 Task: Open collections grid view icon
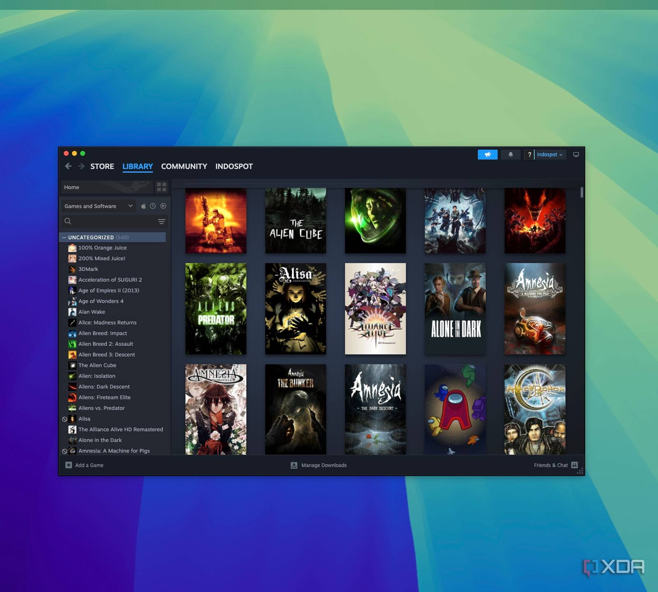point(162,187)
